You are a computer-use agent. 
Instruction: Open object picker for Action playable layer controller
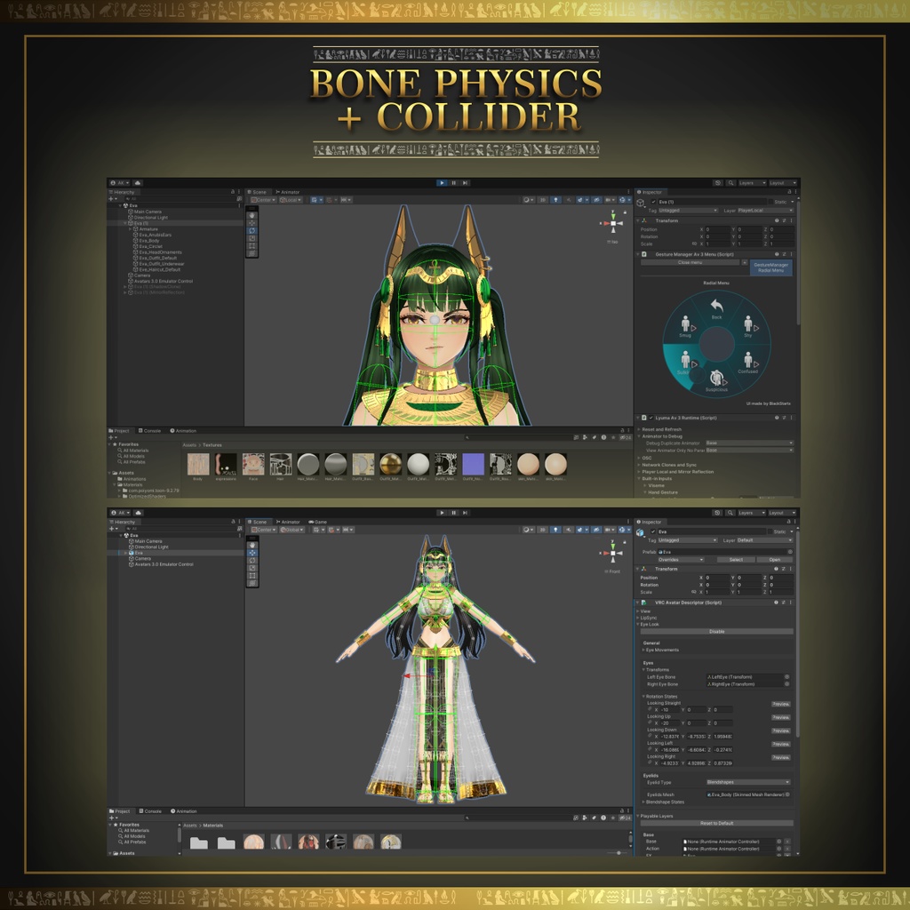[778, 849]
